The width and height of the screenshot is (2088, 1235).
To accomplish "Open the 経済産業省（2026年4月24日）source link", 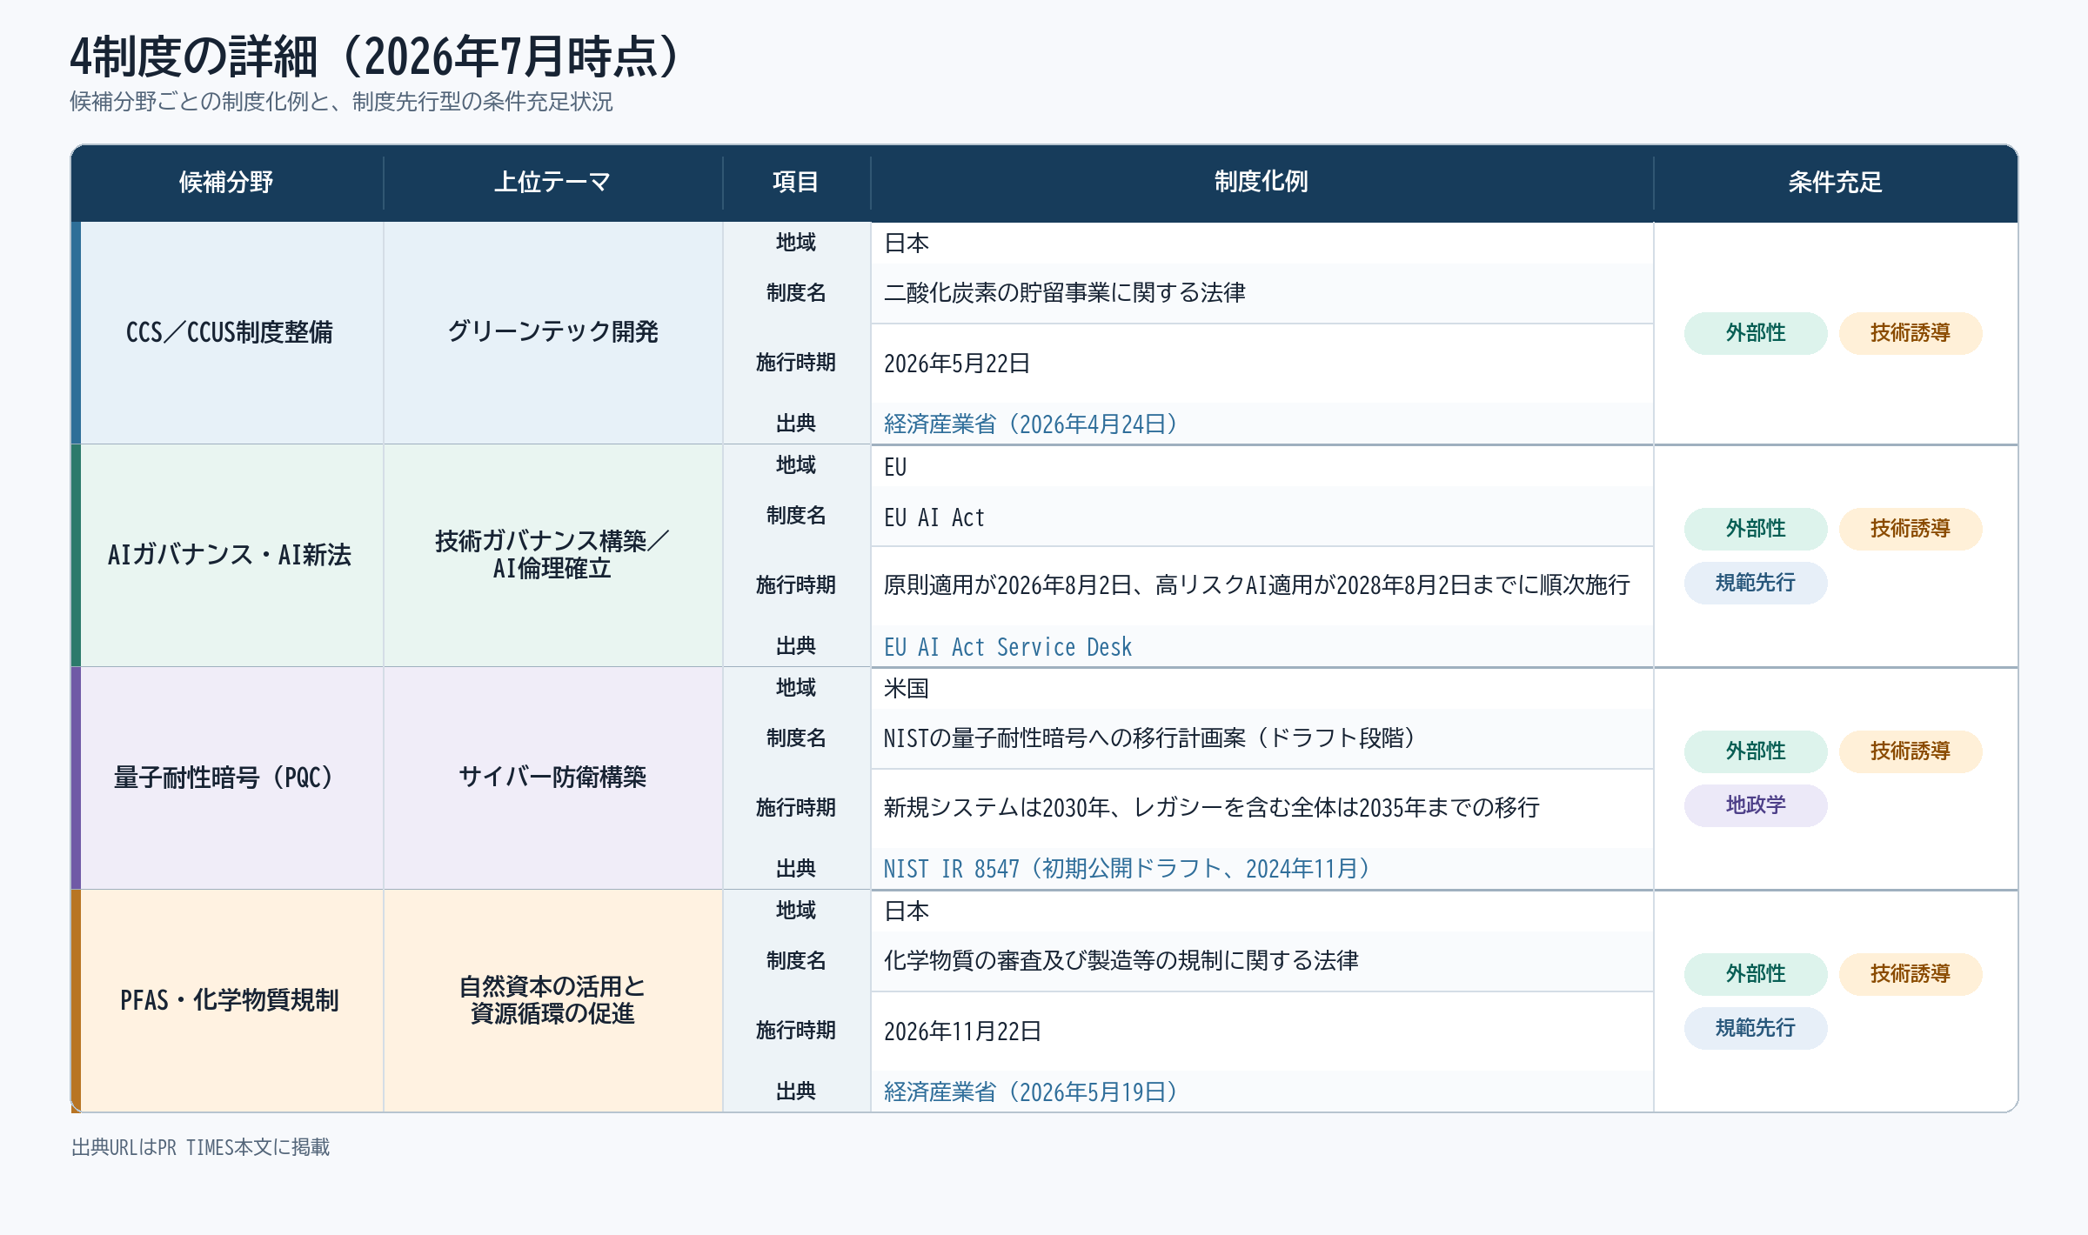I will (1030, 424).
